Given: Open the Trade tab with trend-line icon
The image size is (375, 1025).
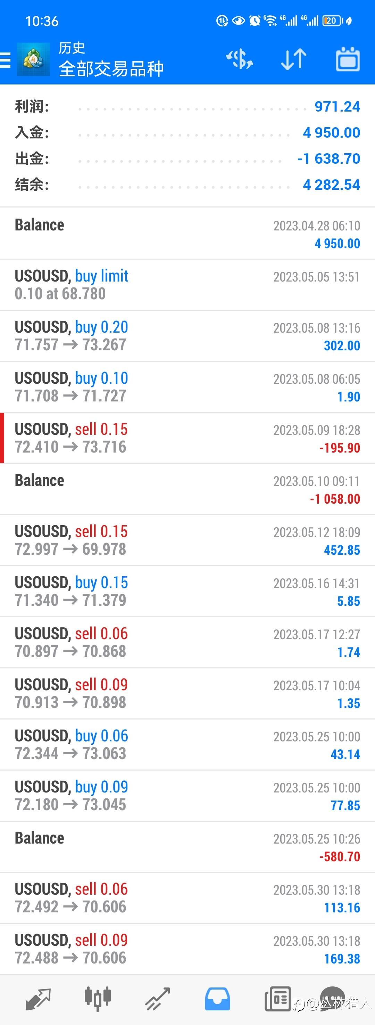Looking at the screenshot, I should point(158,999).
